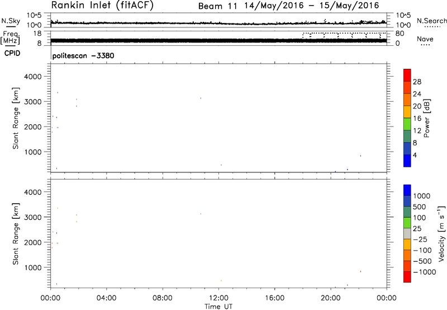Screen dimensions: 447x310
Task: Click the "16" tick on Power colorbar
Action: (x=417, y=119)
